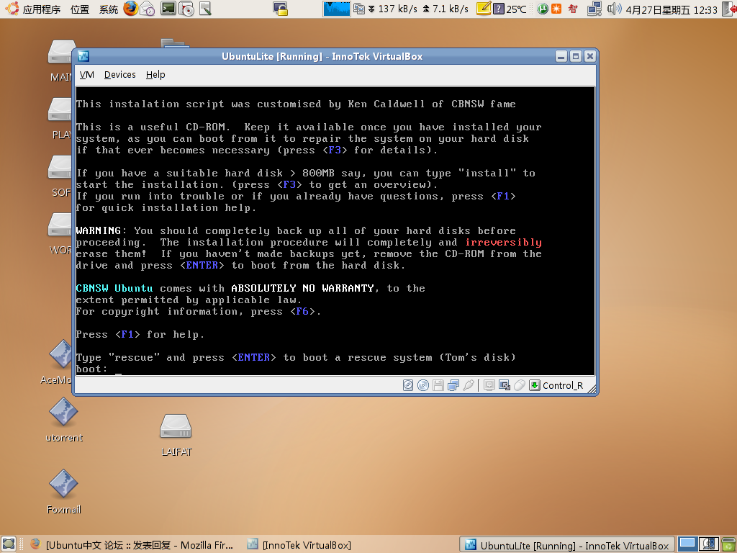Click the mouse integration status icon
This screenshot has height=553, width=737.
[520, 386]
